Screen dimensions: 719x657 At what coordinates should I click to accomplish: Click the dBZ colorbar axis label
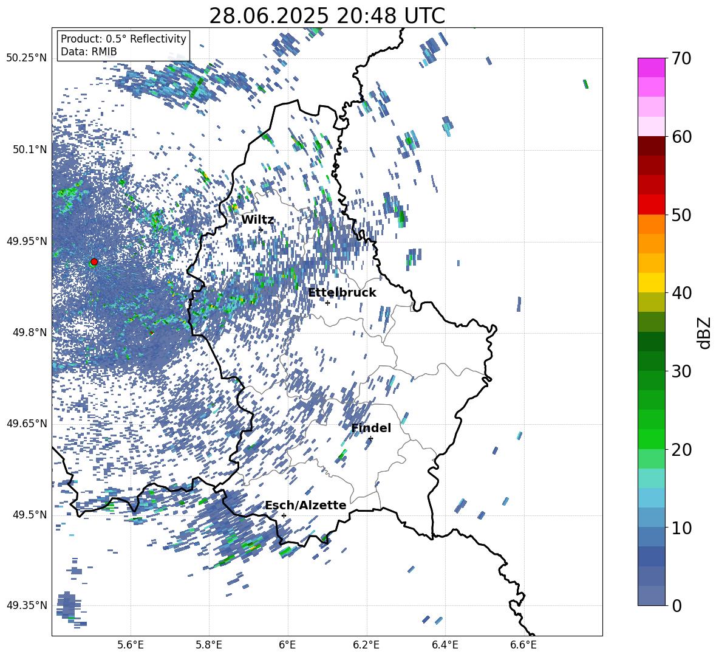(705, 332)
